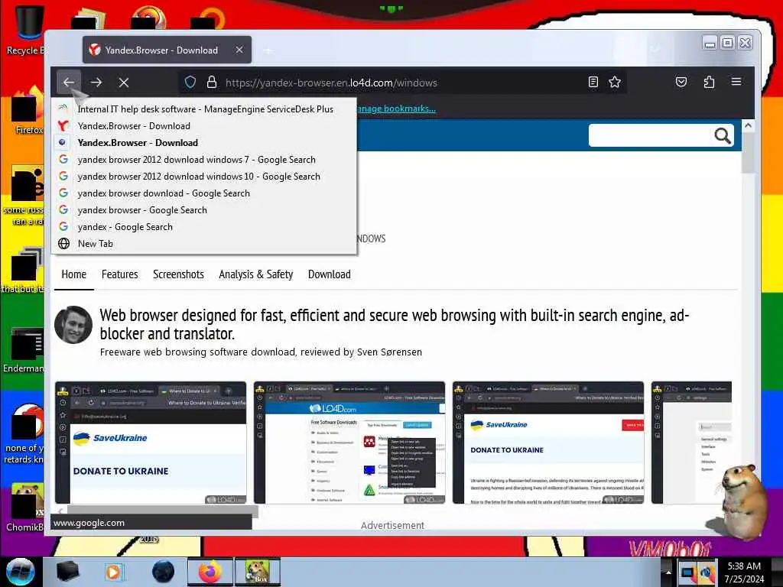Open the partially visible fourth settings screenshot

[x=691, y=443]
